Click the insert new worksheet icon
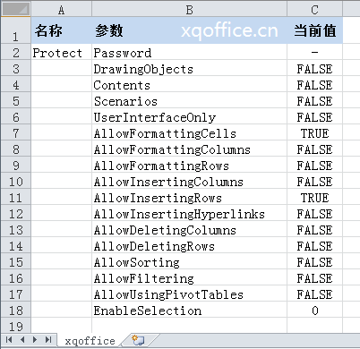 (x=138, y=340)
